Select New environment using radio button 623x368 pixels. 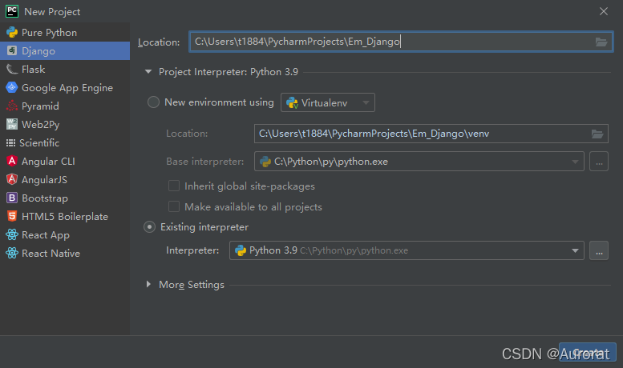coord(153,102)
